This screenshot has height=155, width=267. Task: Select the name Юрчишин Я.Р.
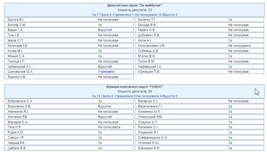point(149,148)
